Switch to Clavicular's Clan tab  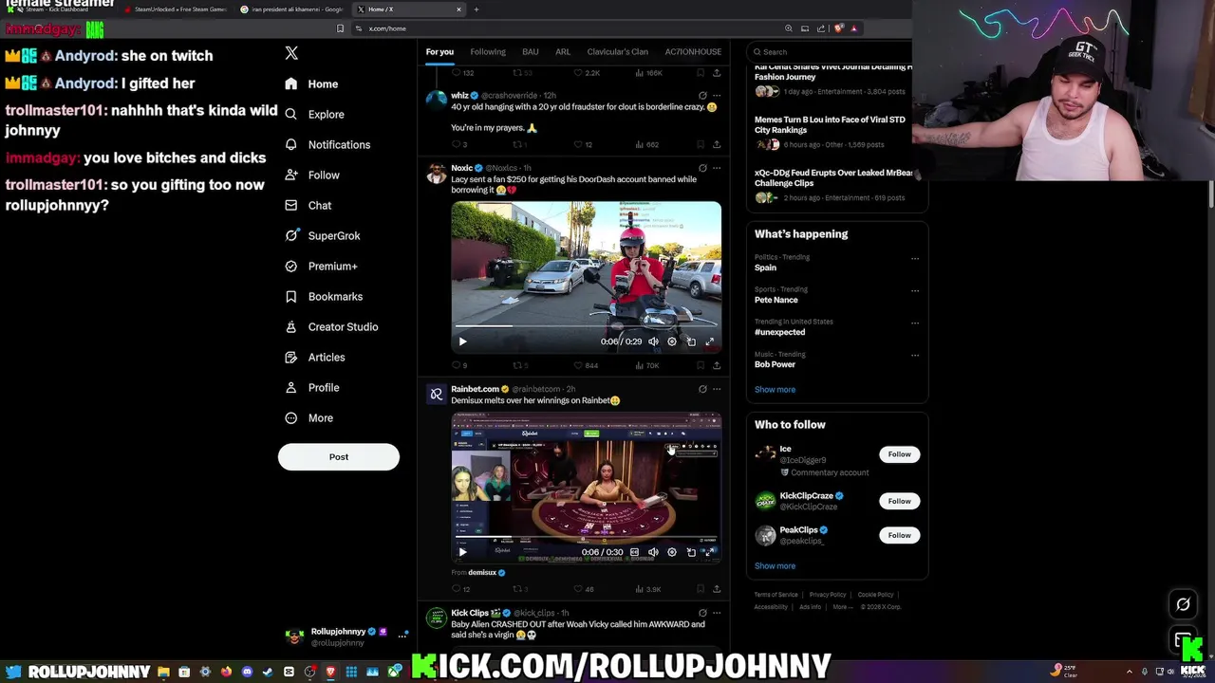(x=617, y=51)
